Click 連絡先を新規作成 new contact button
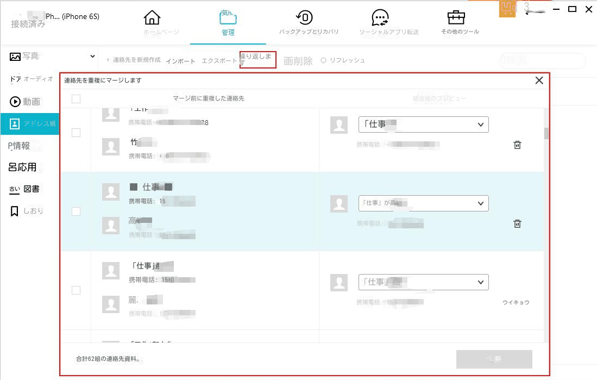The height and width of the screenshot is (380, 597). (x=133, y=60)
